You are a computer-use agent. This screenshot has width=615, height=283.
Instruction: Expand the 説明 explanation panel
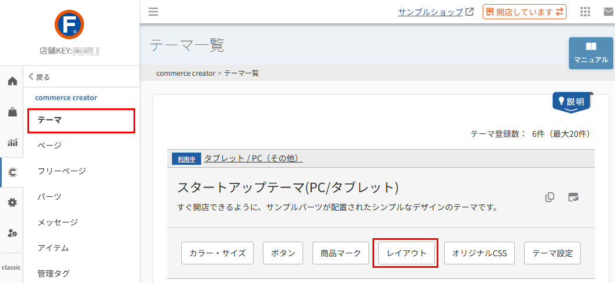pyautogui.click(x=571, y=102)
